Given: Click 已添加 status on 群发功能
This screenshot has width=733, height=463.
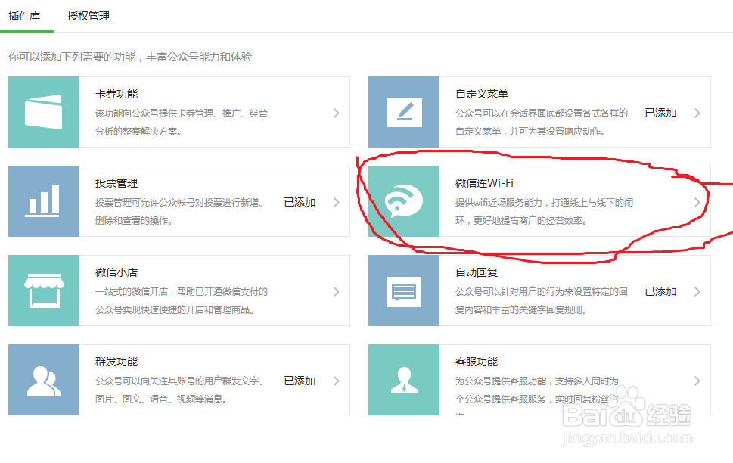Looking at the screenshot, I should (x=300, y=381).
